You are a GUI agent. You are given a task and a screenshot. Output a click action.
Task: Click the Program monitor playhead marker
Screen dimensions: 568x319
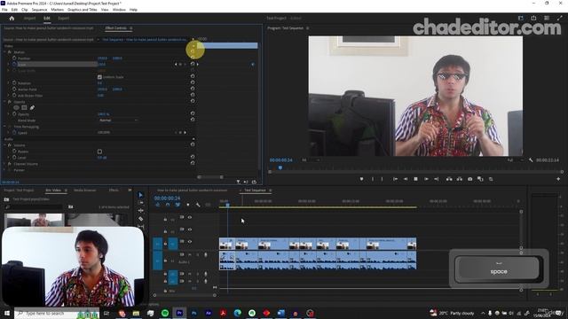tap(280, 167)
